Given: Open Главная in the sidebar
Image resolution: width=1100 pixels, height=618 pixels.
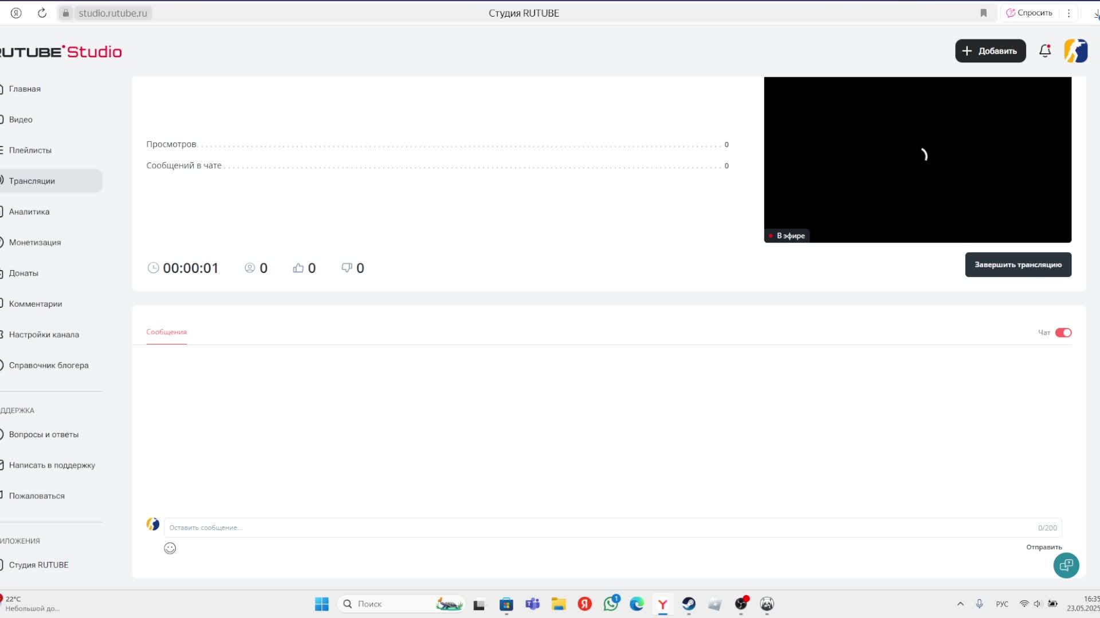Looking at the screenshot, I should click(x=25, y=89).
